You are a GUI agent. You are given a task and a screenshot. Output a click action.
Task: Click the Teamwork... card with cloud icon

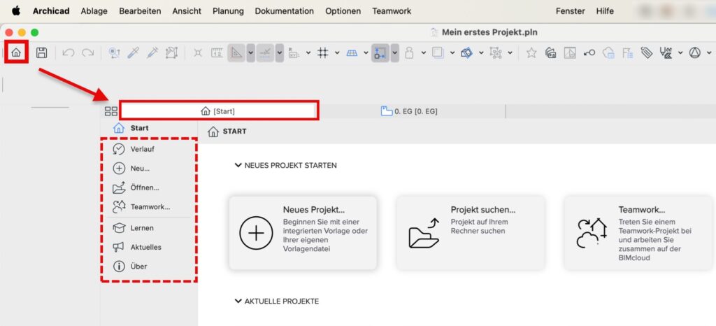(639, 233)
